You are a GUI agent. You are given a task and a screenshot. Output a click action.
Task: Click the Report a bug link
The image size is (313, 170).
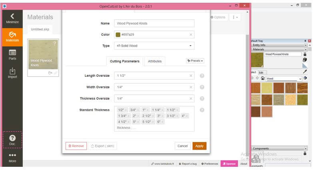point(187,164)
